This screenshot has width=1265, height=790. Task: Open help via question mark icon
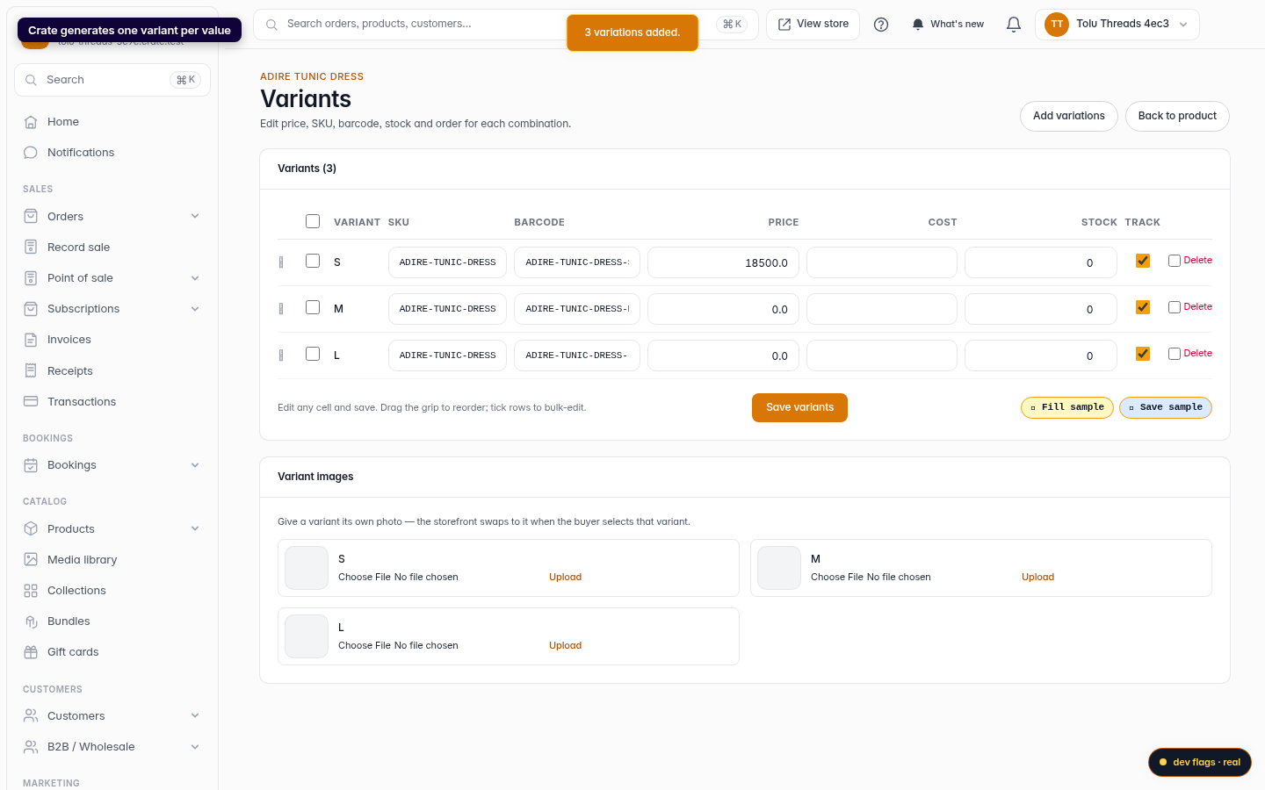pyautogui.click(x=881, y=25)
